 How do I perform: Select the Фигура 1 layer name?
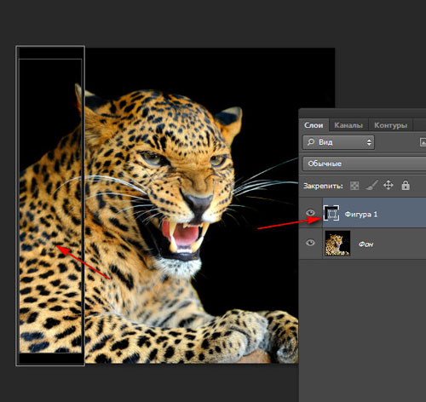click(361, 214)
